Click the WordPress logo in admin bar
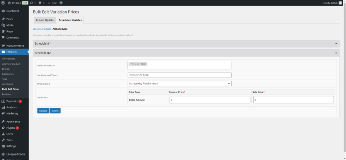This screenshot has width=346, height=160. pyautogui.click(x=3, y=3)
